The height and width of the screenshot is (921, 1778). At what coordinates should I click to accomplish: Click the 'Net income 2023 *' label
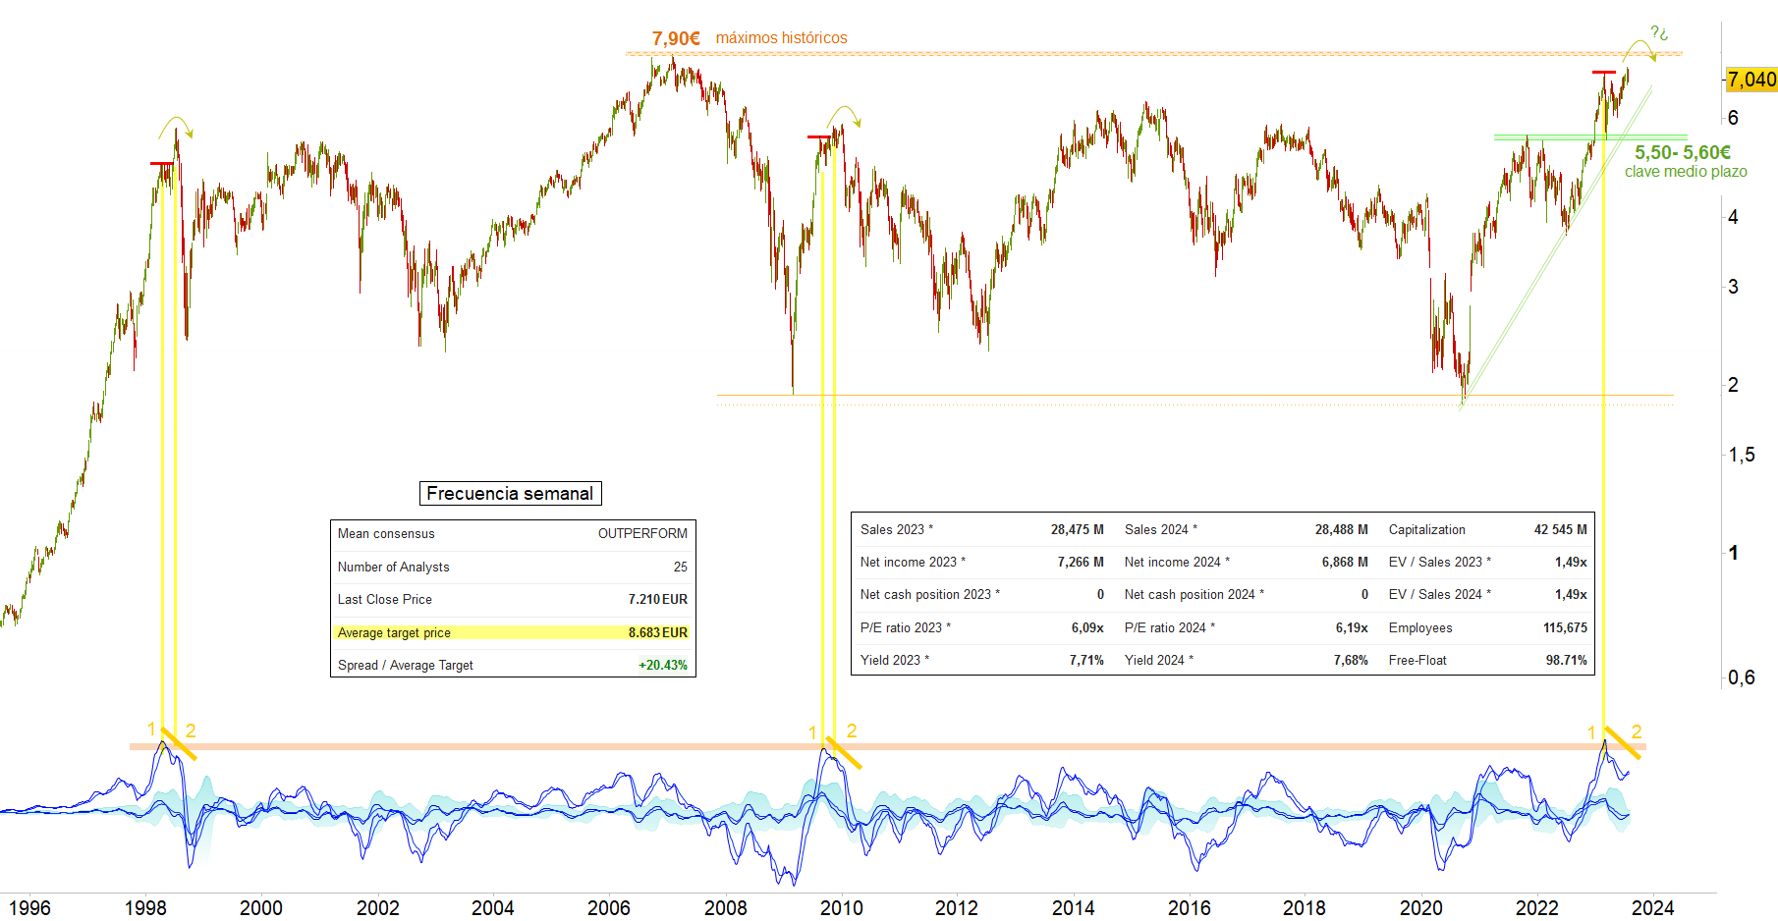point(913,563)
